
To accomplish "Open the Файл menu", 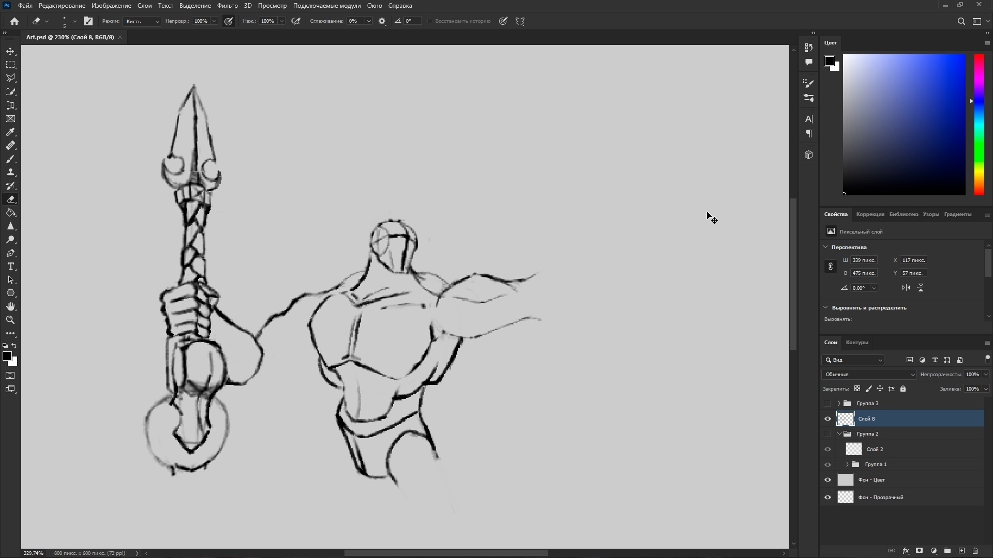I will point(25,6).
